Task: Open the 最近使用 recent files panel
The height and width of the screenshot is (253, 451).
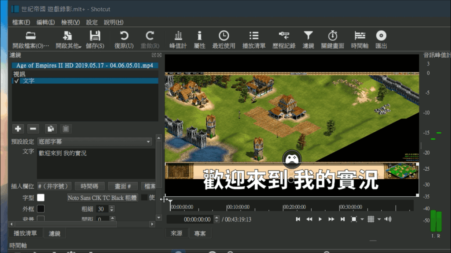Action: pyautogui.click(x=224, y=39)
